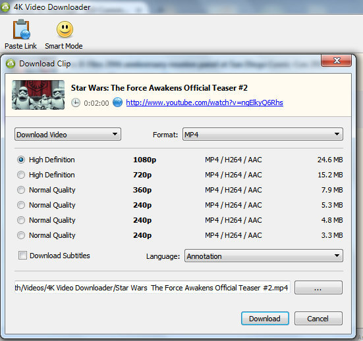Click 'MP4 / H264 / AAC' in the 360p row
Screen dimensions: 363x341
(233, 190)
